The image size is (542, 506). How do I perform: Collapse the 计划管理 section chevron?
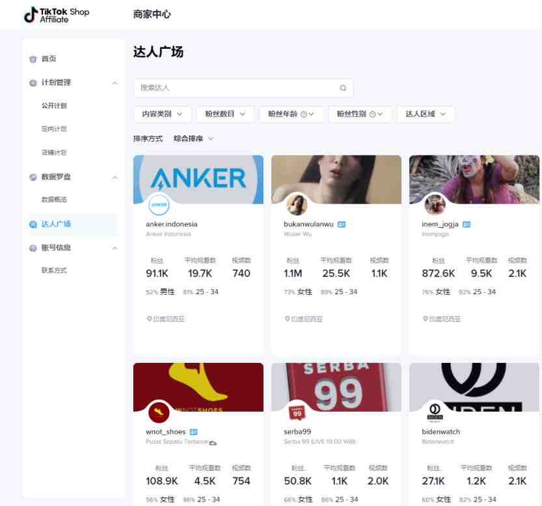point(115,83)
